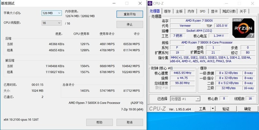Click the 大小 value 1024 MB
The height and width of the screenshot is (130, 259).
coord(38,91)
